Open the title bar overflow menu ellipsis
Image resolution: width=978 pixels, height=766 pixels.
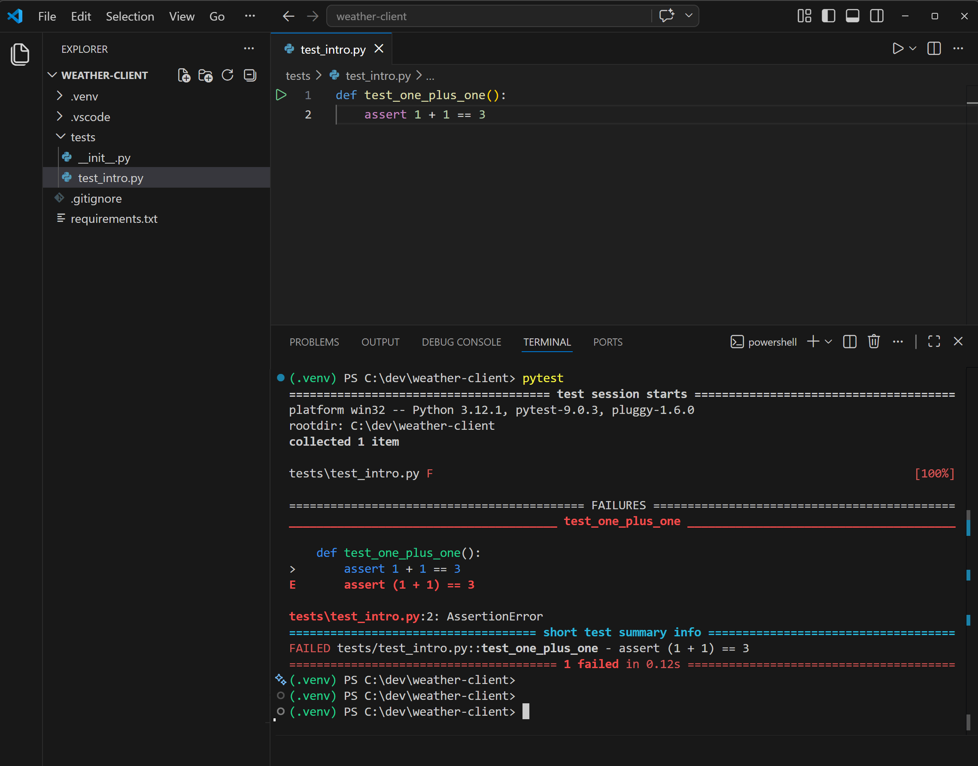pos(250,16)
